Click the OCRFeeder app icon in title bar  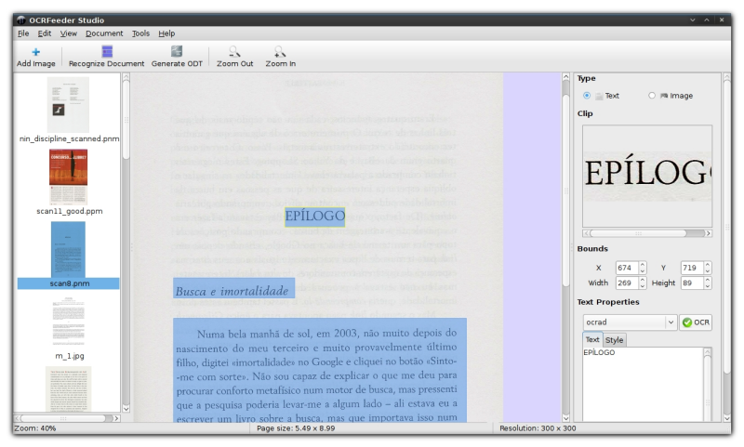click(20, 20)
